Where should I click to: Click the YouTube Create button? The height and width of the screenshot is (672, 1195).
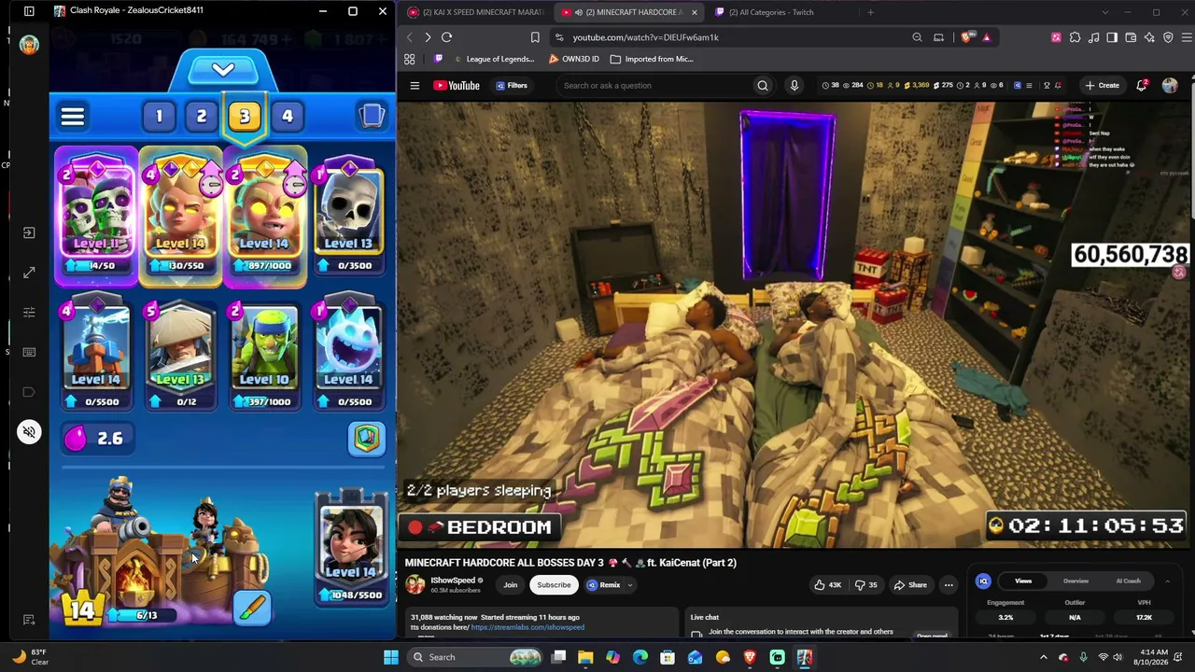tap(1102, 86)
